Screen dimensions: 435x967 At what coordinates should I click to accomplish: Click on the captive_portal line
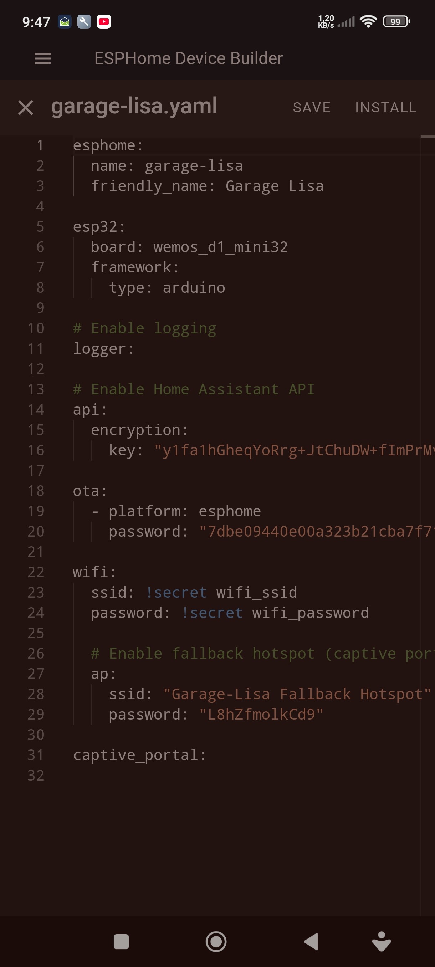[139, 755]
